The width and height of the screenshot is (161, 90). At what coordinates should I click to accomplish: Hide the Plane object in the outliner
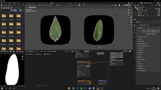click(158, 14)
